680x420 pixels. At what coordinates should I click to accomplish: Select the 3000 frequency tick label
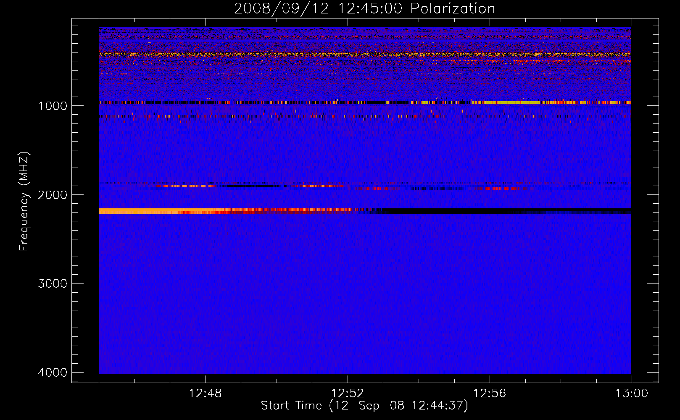[x=53, y=283]
